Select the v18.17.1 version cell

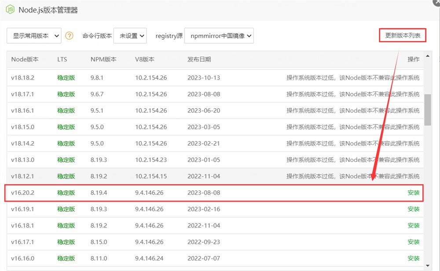[x=22, y=94]
